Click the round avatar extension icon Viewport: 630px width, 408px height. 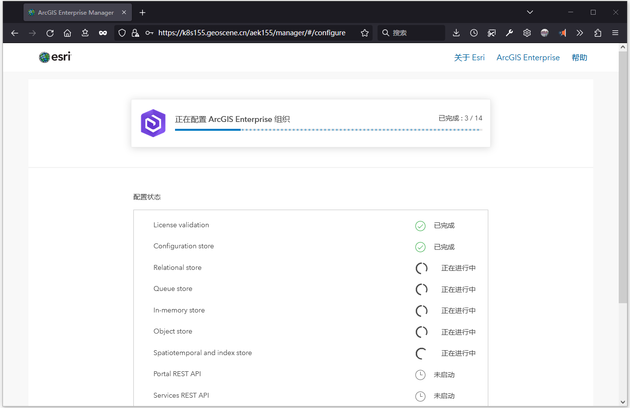[x=545, y=33]
